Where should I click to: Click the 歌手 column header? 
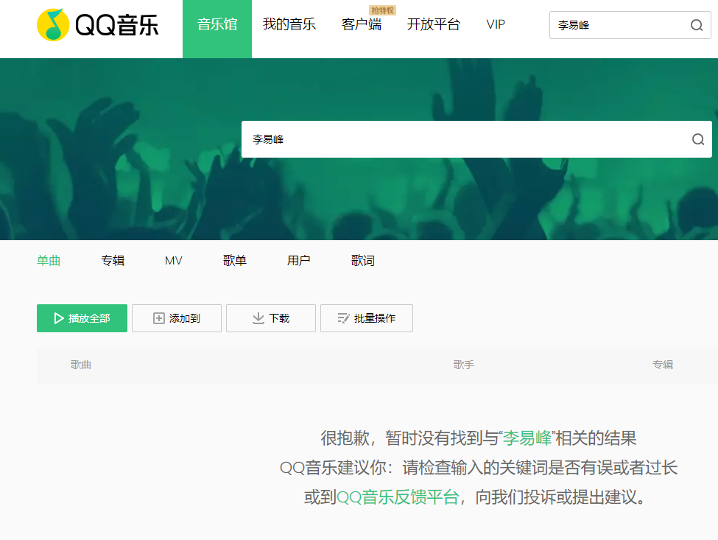point(464,365)
